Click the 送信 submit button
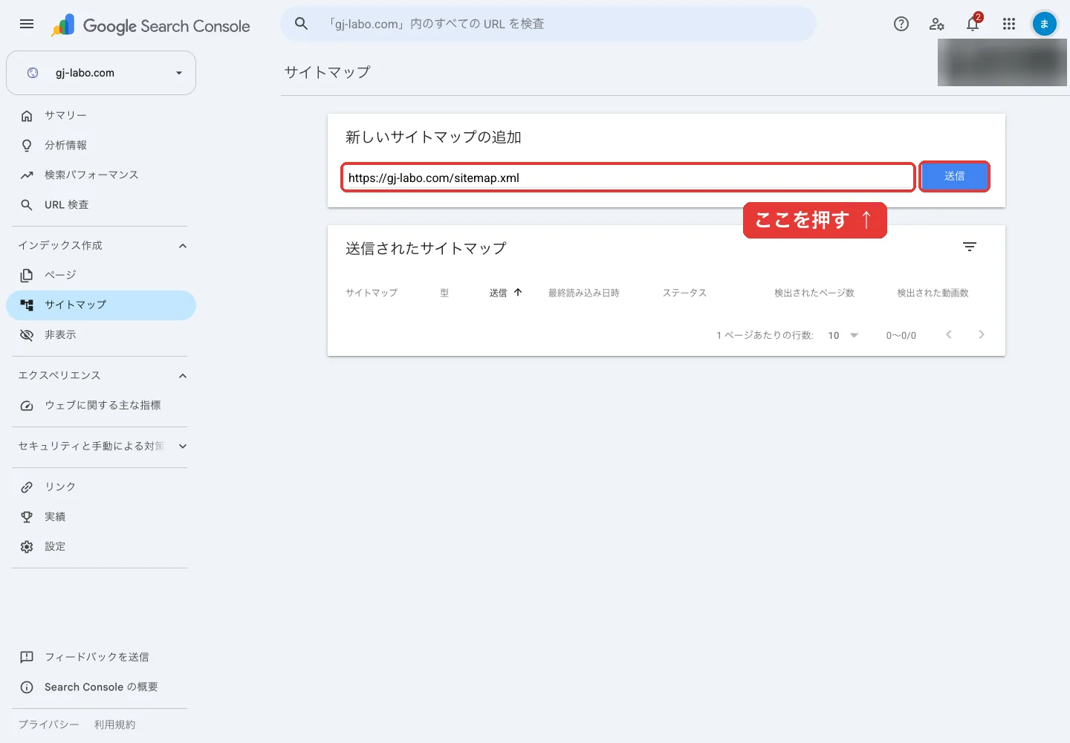The height and width of the screenshot is (743, 1070). (954, 176)
